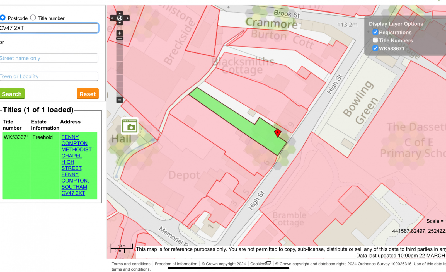Click the Data last updated notice
Viewport: 446px width, 272px height.
click(401, 256)
